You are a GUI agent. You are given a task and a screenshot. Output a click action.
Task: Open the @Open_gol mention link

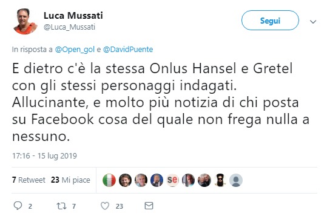[x=75, y=50]
